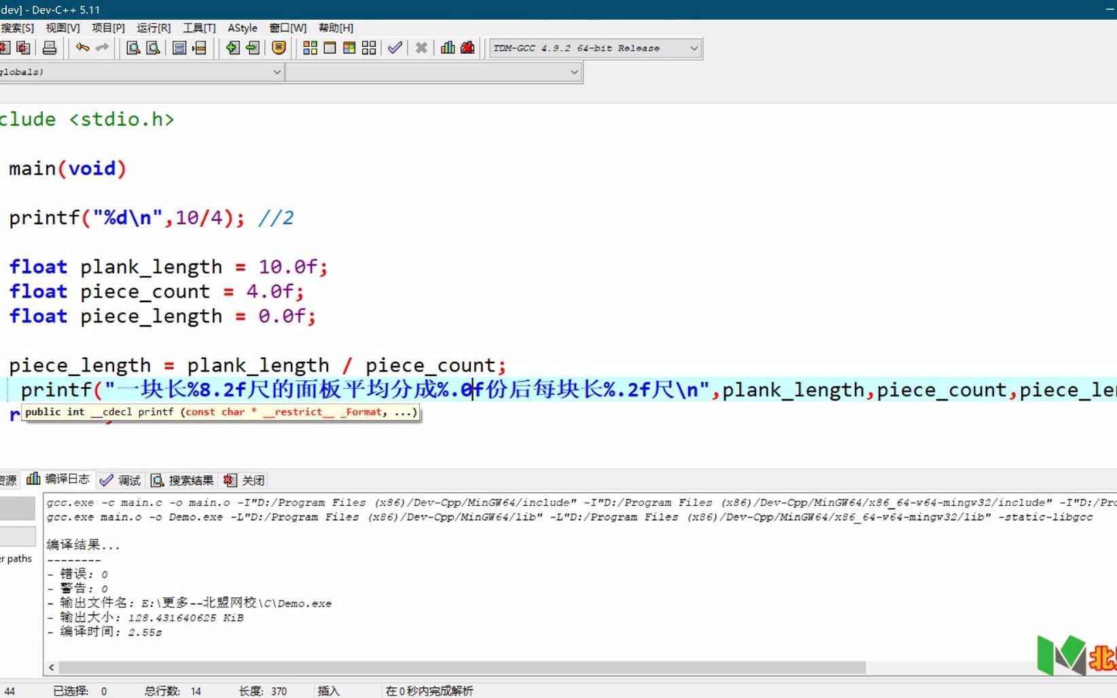Click the Close All files toolbar icon

[x=24, y=48]
